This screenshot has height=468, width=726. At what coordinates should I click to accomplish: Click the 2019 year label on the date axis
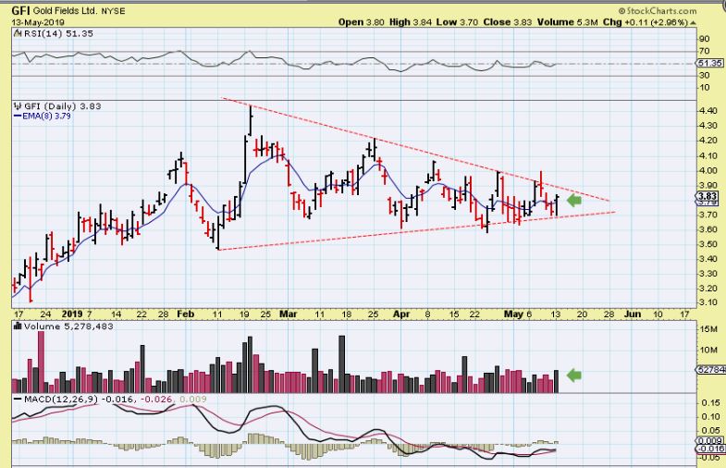[72, 314]
